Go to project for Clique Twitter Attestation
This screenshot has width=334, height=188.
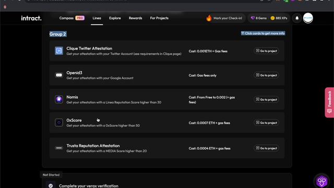click(x=266, y=51)
